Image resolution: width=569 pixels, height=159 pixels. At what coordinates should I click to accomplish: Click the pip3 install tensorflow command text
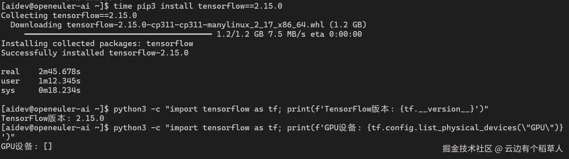(198, 6)
